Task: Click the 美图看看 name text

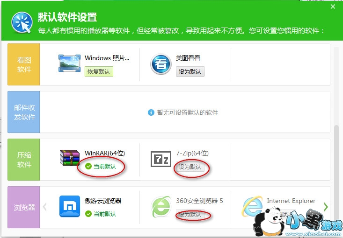Action: [188, 58]
